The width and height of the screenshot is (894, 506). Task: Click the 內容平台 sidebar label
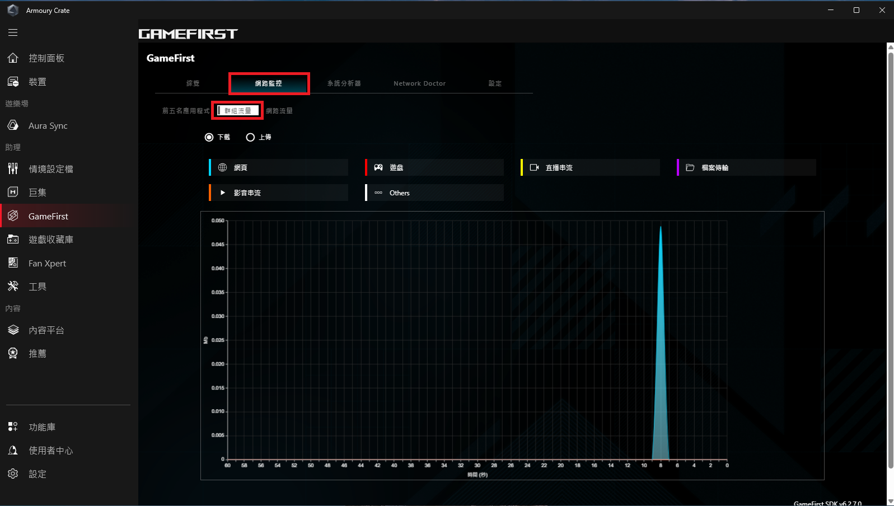pos(46,330)
